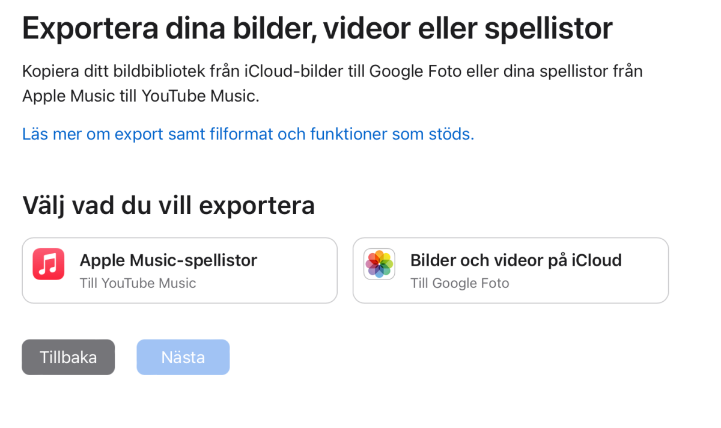Click the 'Apple Music-spellistor' card label
The width and height of the screenshot is (721, 428).
tap(169, 260)
